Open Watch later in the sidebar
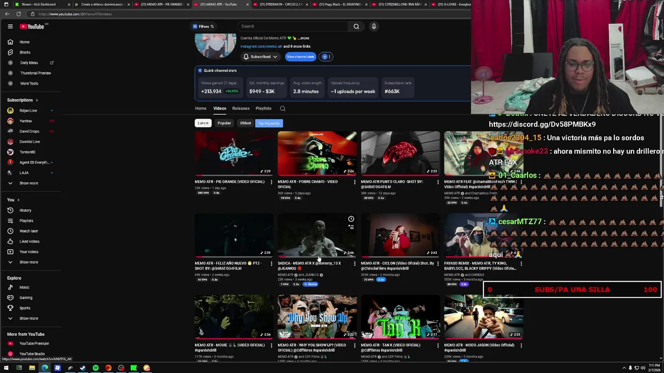The height and width of the screenshot is (373, 664). click(x=30, y=231)
